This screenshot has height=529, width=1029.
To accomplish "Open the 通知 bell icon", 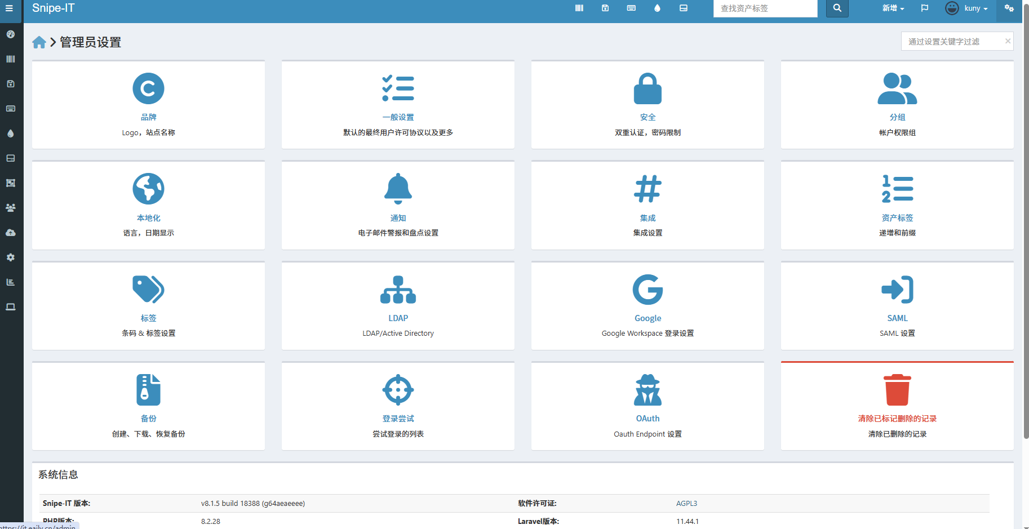I will pyautogui.click(x=398, y=189).
